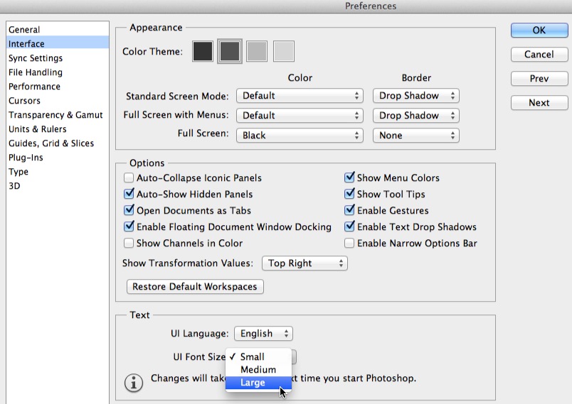Screen dimensions: 572x404
Task: Uncheck Auto-Show Hidden Panels
Action: [128, 194]
